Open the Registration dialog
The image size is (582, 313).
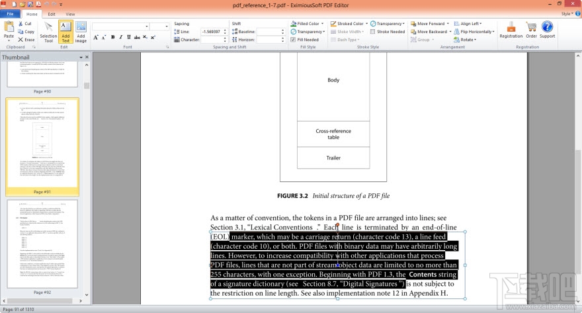click(511, 29)
